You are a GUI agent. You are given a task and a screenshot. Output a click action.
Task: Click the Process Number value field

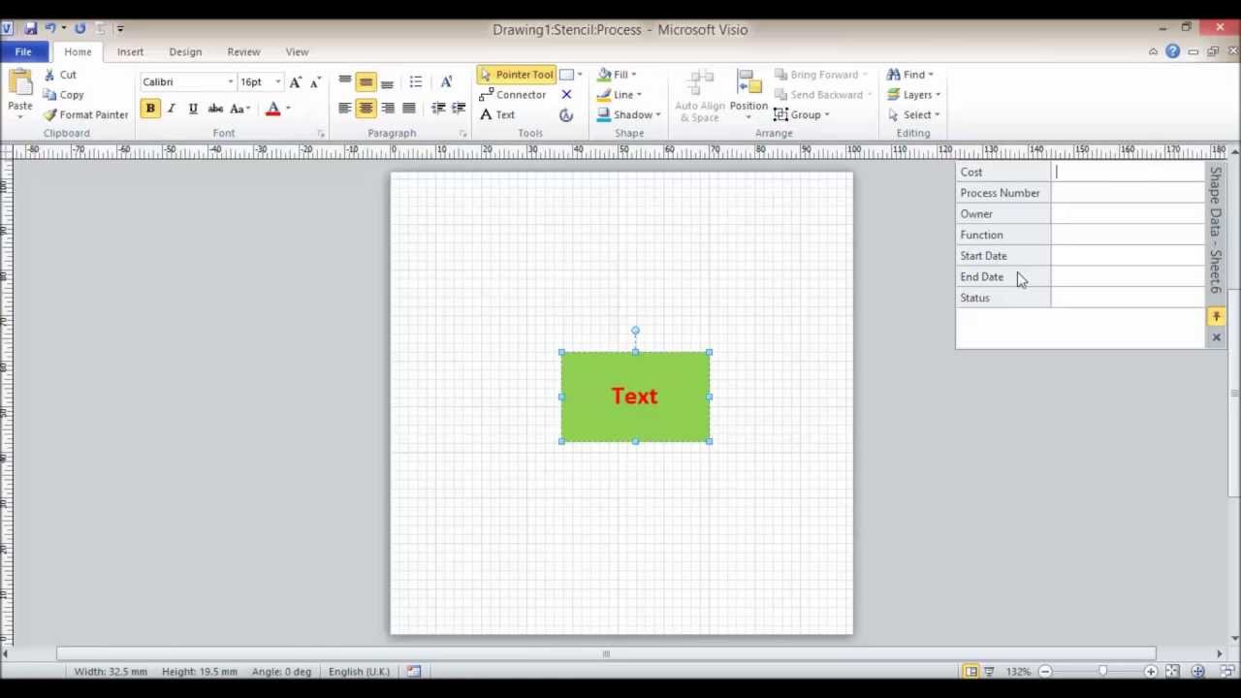pyautogui.click(x=1128, y=193)
